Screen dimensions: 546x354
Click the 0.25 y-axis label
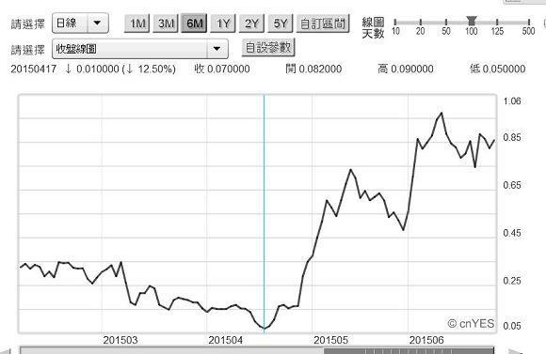coord(512,281)
